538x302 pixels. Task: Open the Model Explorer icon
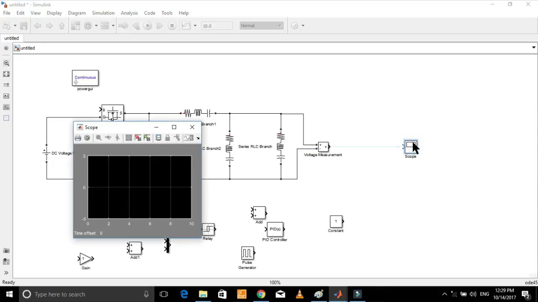tap(105, 26)
